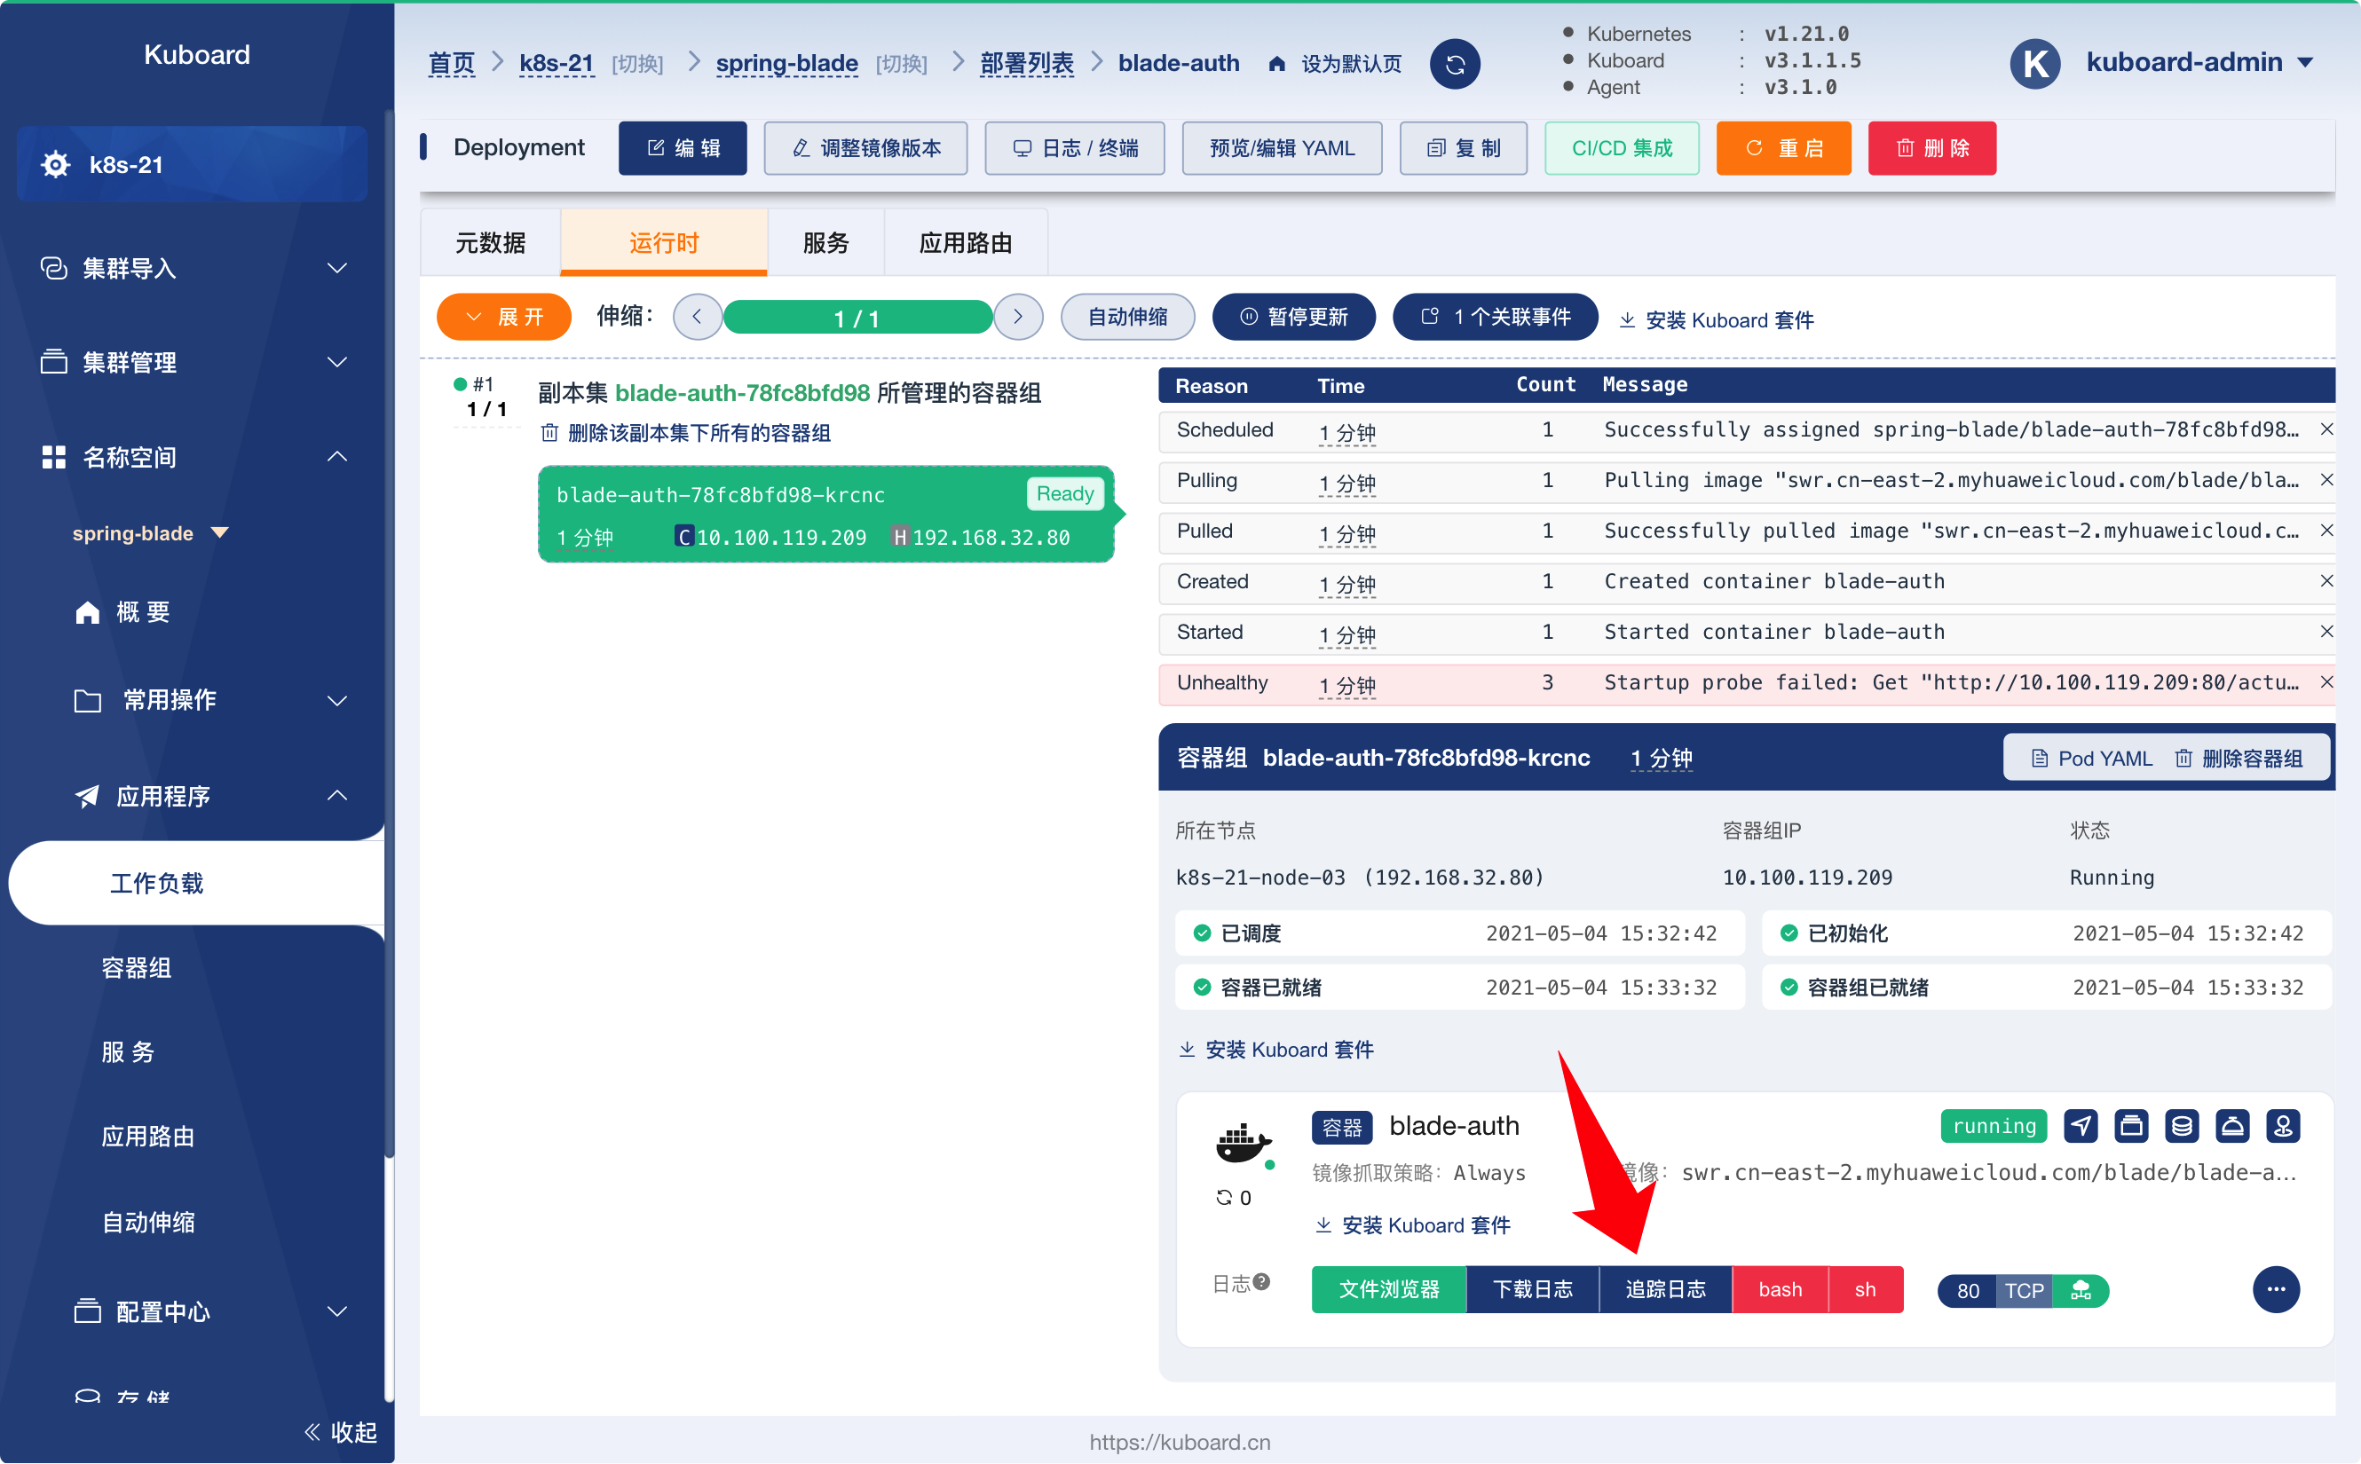Open an sh terminal for blade-auth

pyautogui.click(x=1865, y=1290)
